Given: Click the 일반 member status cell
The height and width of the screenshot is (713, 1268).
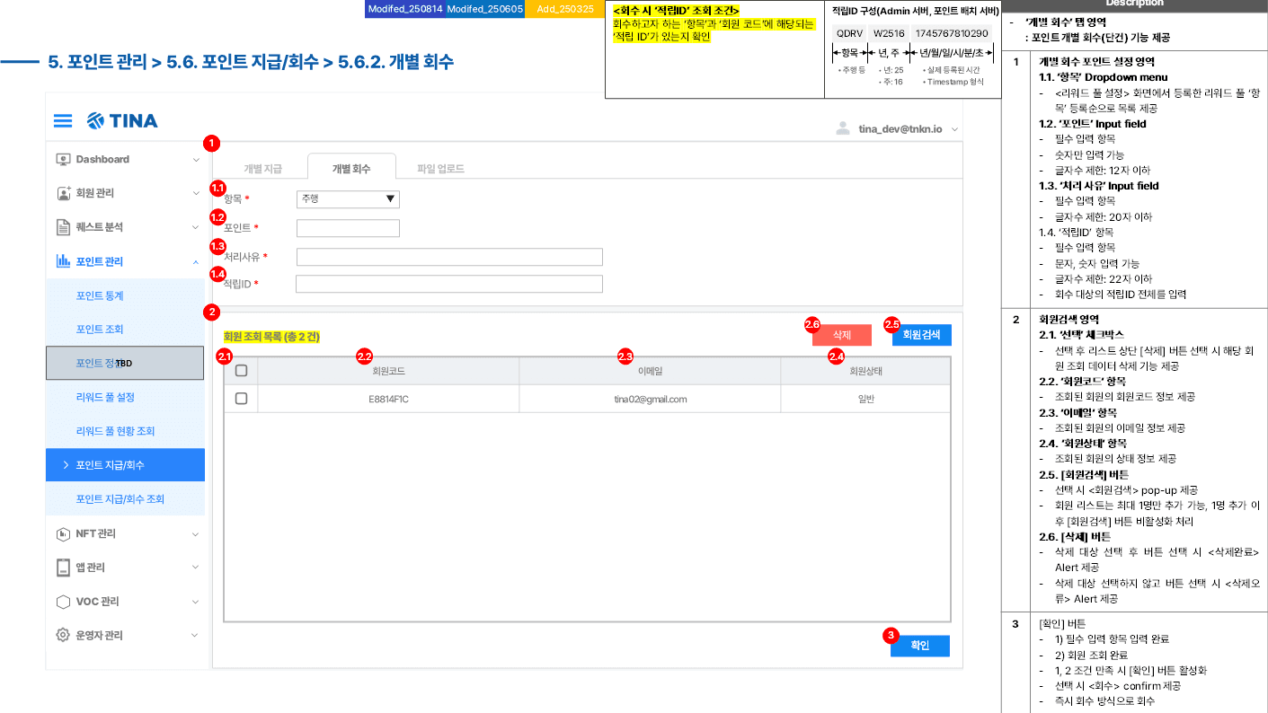Looking at the screenshot, I should 865,399.
